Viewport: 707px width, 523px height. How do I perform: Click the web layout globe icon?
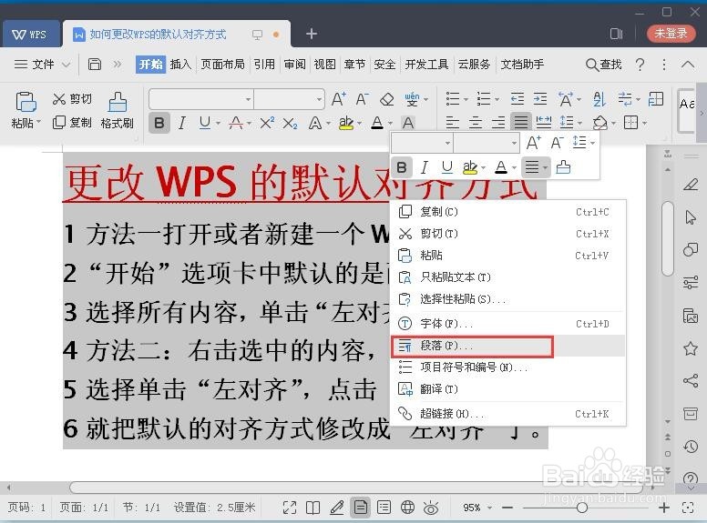tap(407, 508)
